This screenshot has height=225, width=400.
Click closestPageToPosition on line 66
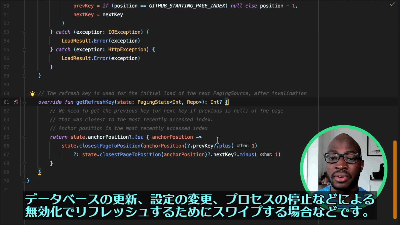[110, 146]
